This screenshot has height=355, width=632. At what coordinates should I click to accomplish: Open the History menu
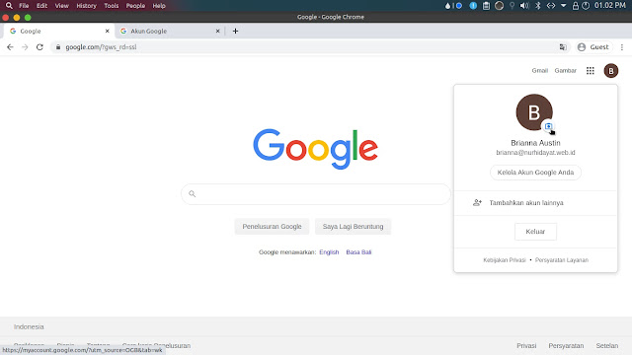click(86, 6)
